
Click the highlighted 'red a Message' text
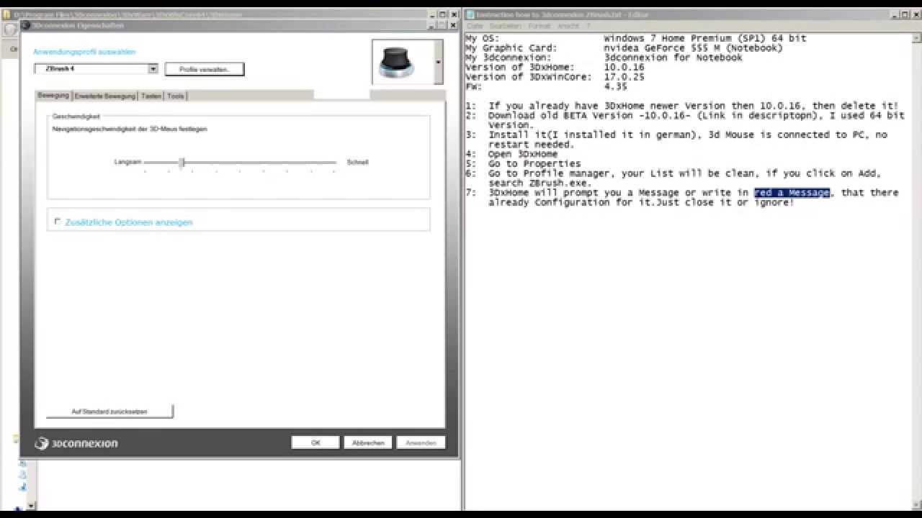792,193
